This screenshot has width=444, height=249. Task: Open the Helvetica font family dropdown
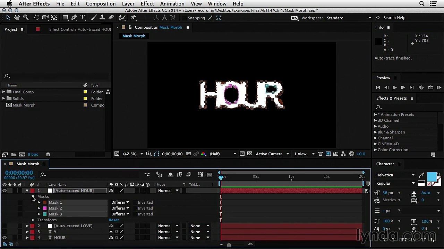[395, 175]
